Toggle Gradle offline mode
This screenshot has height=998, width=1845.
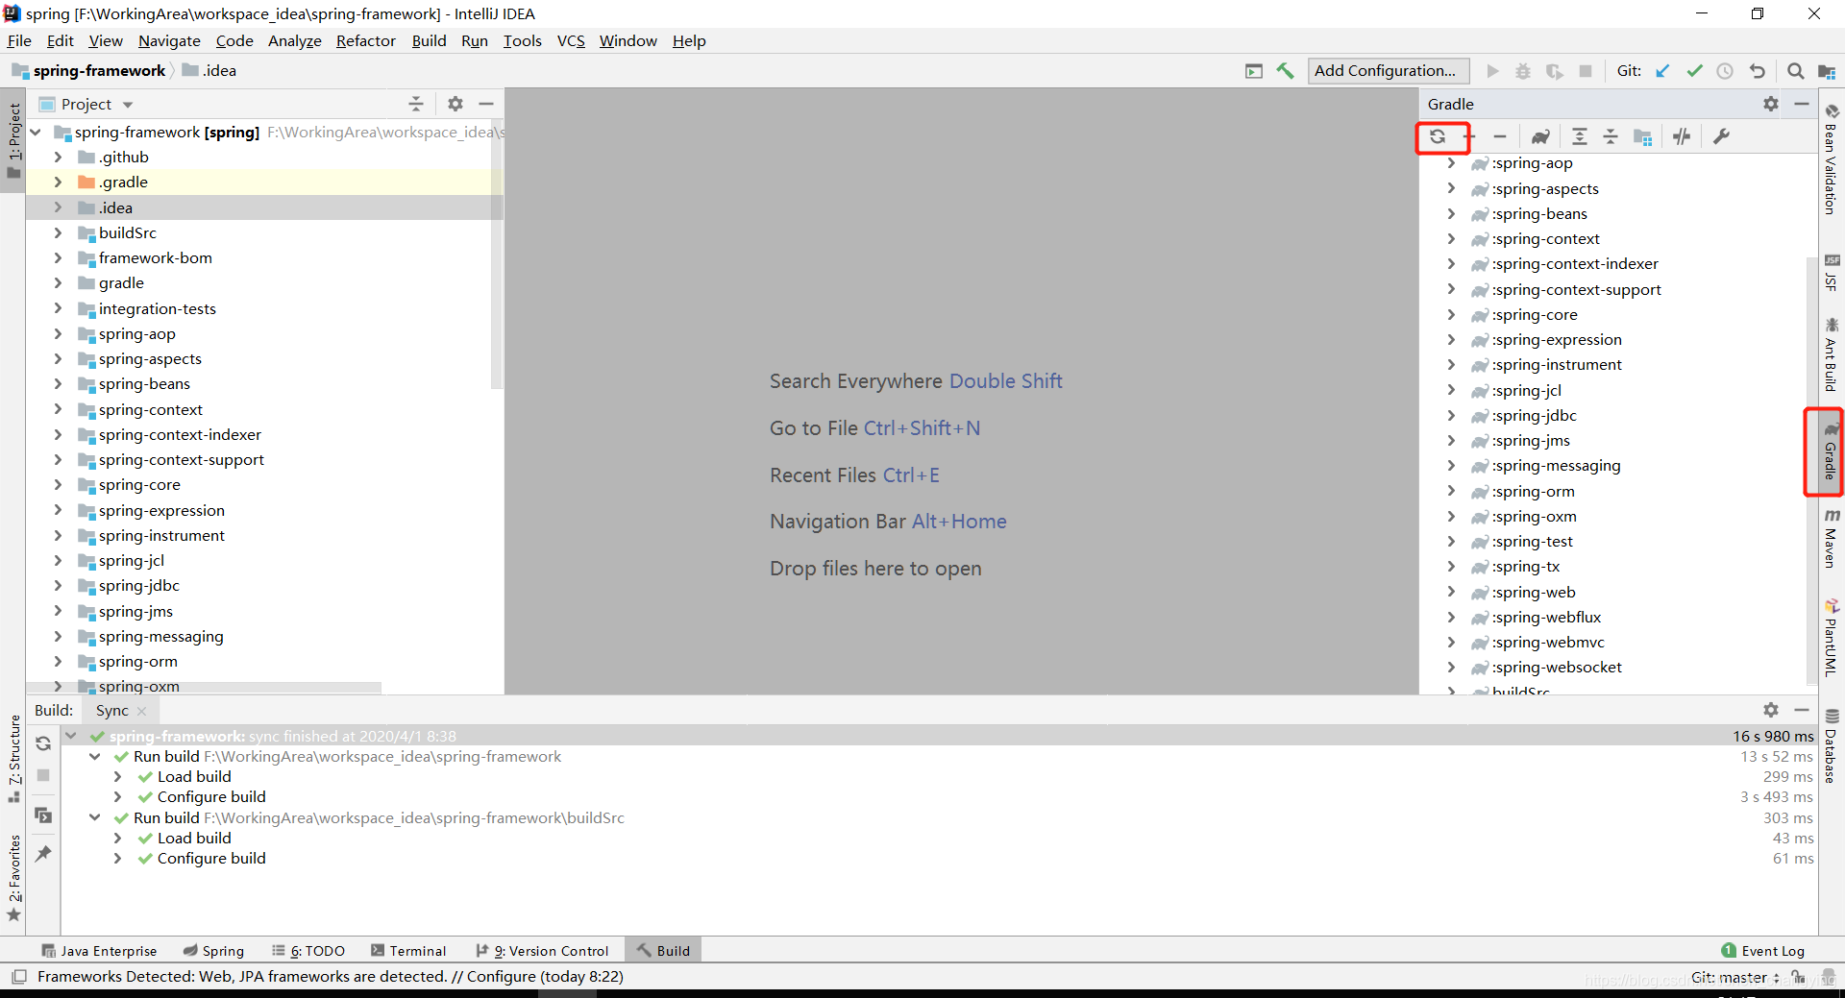pos(1682,136)
